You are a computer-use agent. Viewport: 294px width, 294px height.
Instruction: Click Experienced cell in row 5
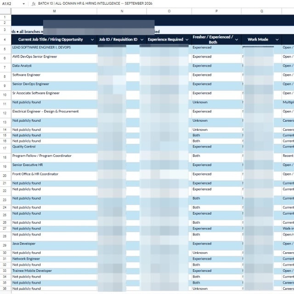(216, 49)
